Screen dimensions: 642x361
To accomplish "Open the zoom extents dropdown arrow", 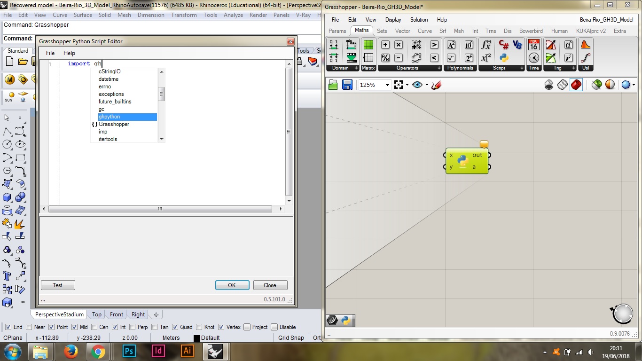I will pyautogui.click(x=407, y=85).
